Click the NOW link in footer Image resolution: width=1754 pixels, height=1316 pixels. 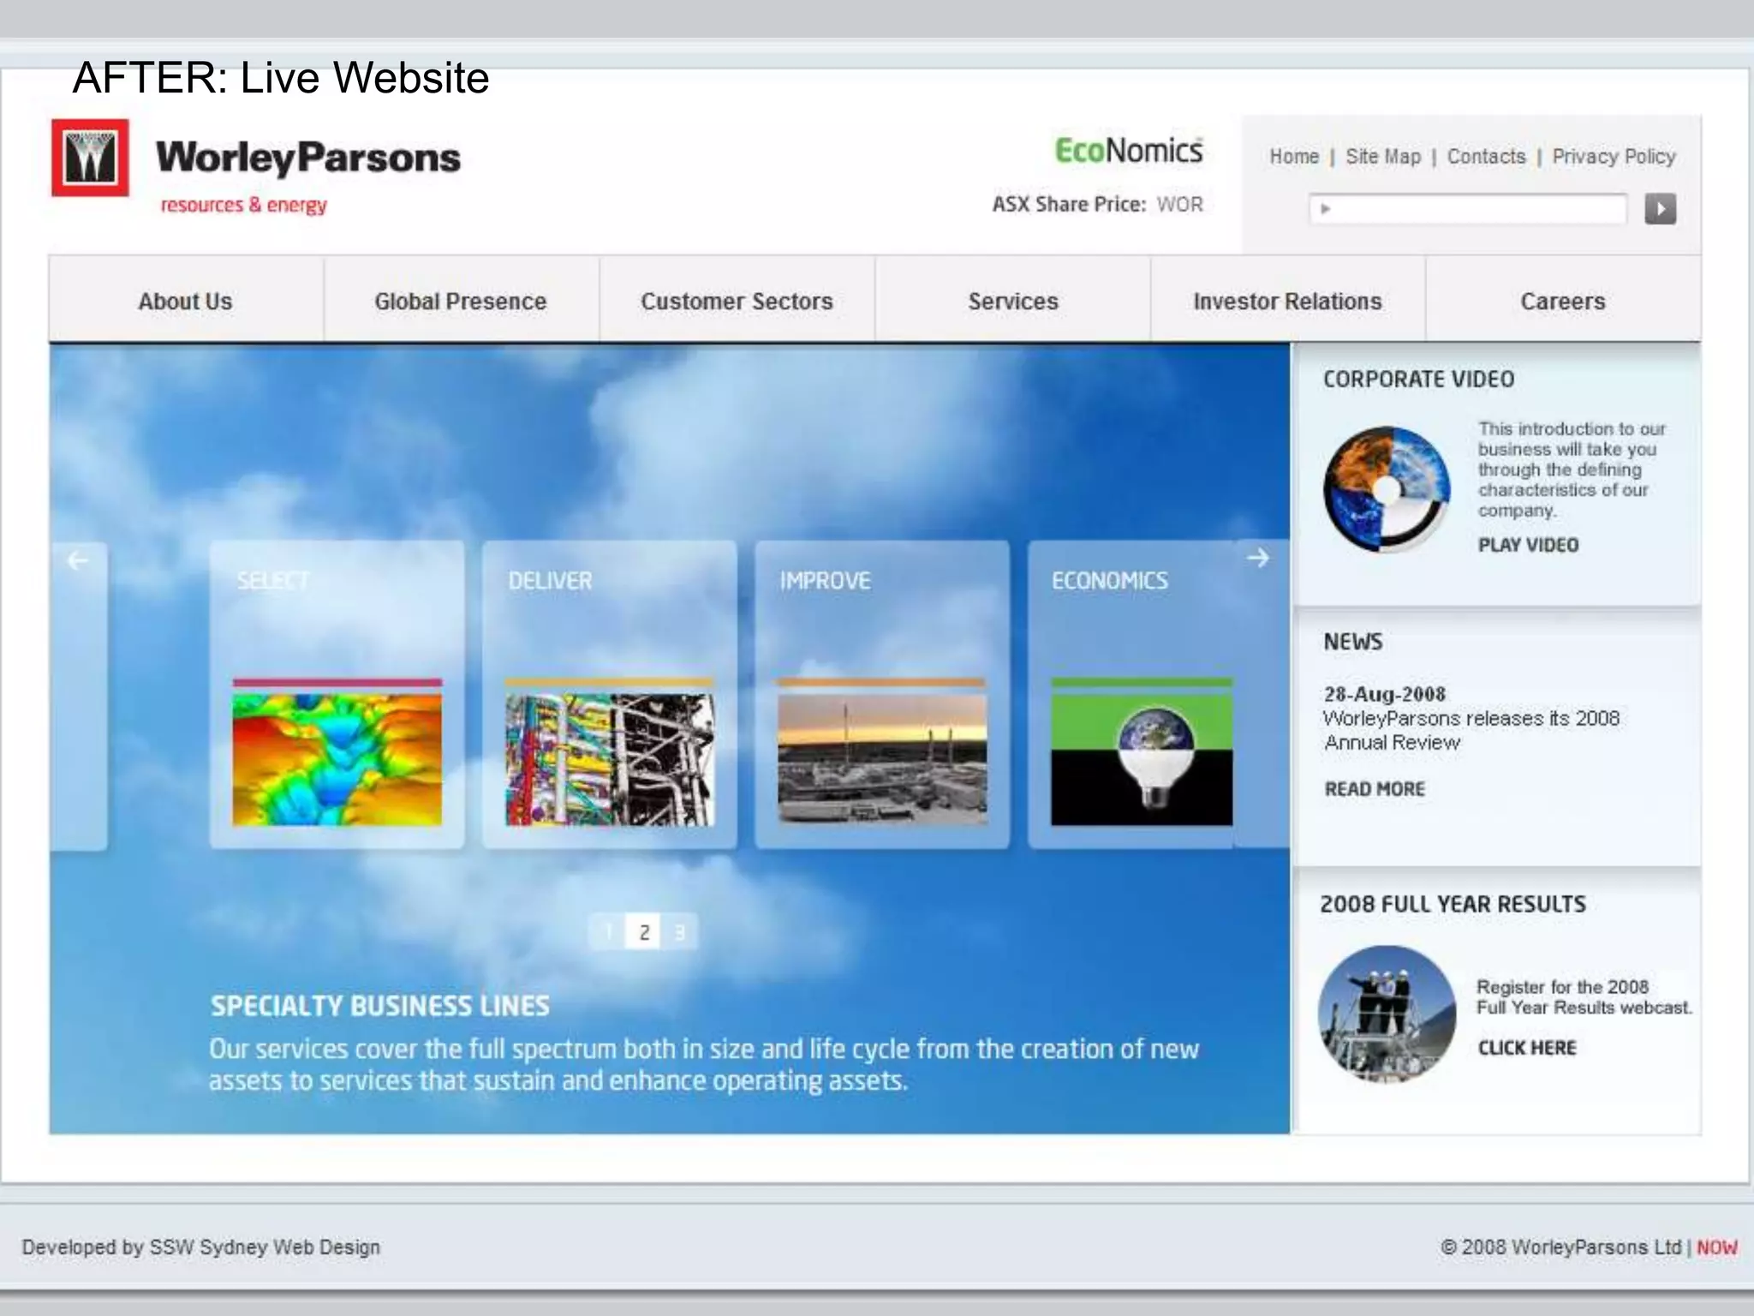click(x=1717, y=1247)
